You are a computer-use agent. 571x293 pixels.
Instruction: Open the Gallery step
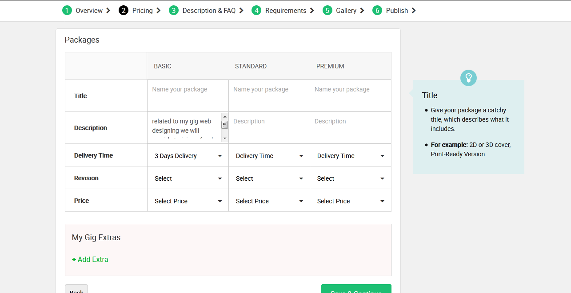pos(346,10)
